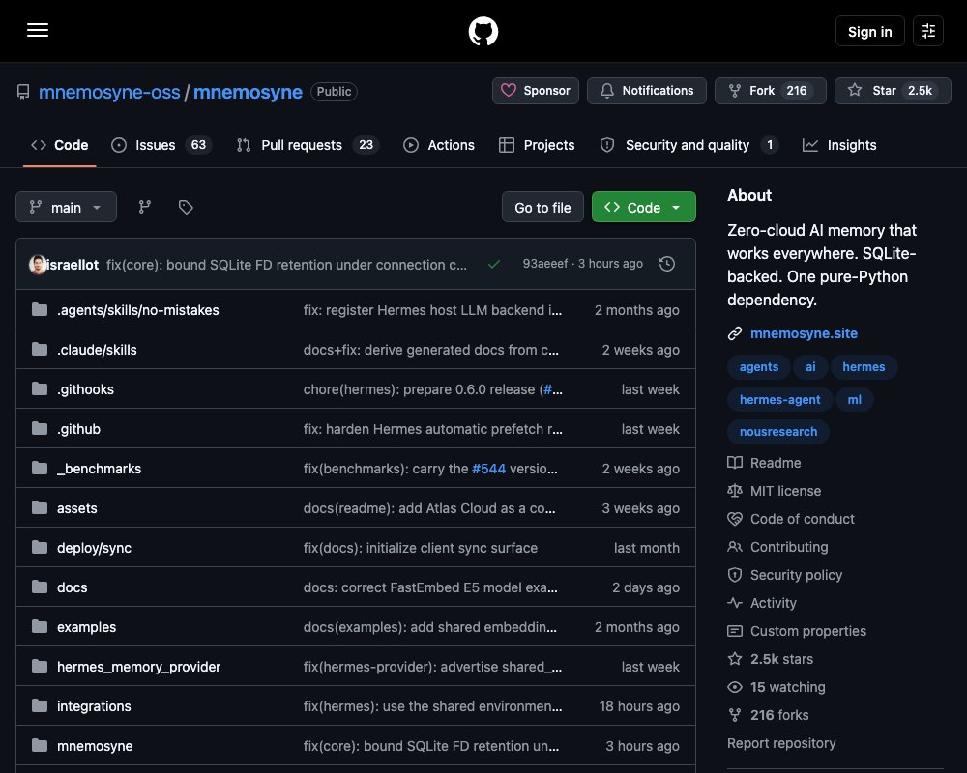
Task: Open the hermes_memory_provider folder
Action: (x=138, y=667)
